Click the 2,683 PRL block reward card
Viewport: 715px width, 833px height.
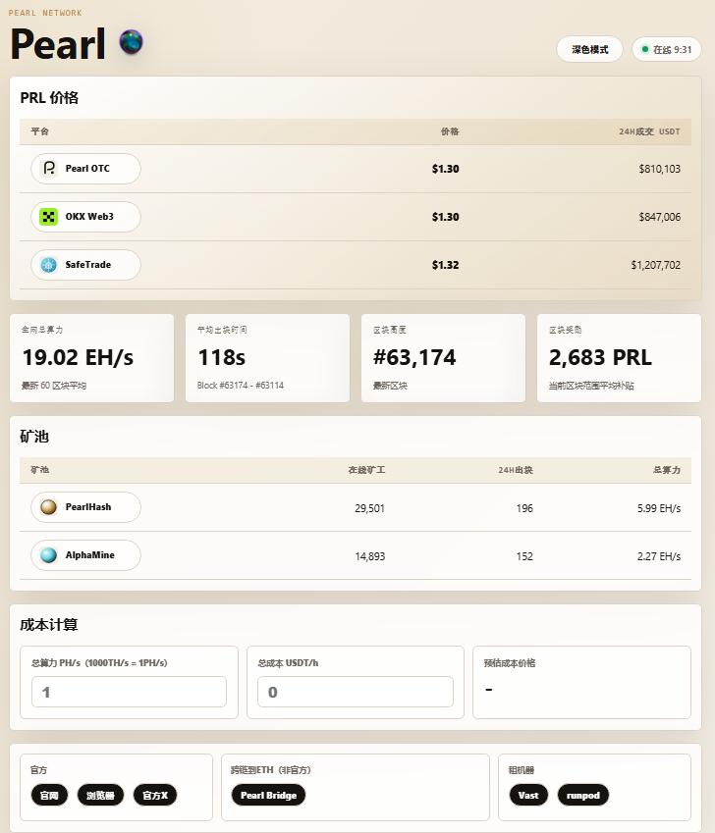click(x=620, y=358)
